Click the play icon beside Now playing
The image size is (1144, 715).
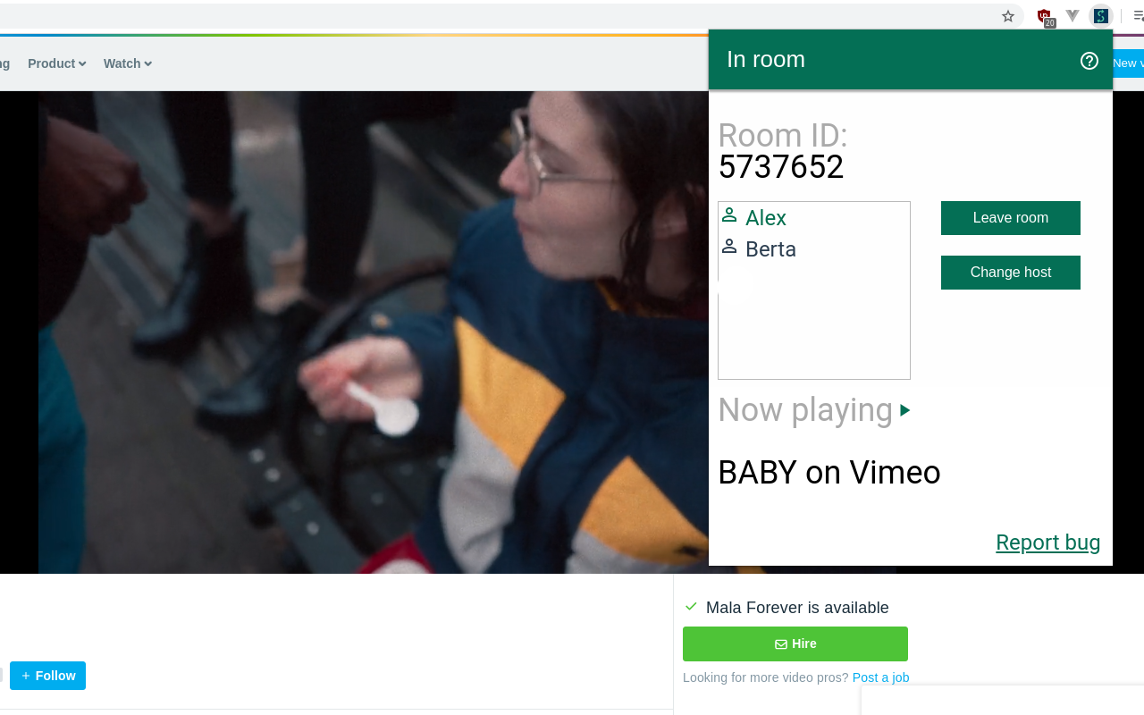click(x=905, y=410)
